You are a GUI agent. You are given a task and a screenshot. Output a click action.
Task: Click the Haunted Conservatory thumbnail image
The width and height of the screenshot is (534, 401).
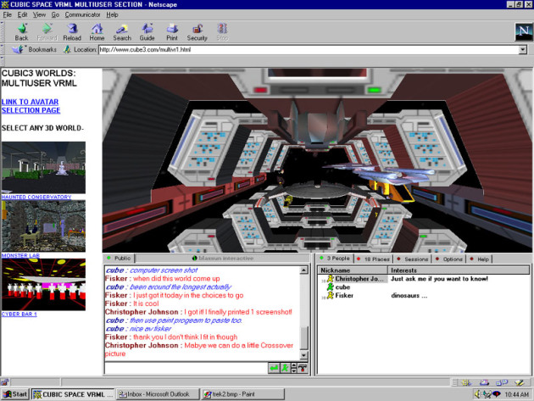click(43, 168)
